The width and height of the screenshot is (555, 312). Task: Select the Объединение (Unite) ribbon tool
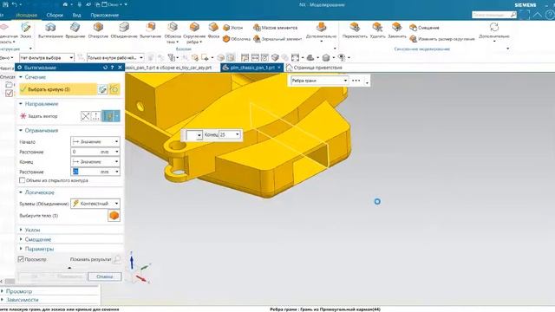pyautogui.click(x=124, y=30)
